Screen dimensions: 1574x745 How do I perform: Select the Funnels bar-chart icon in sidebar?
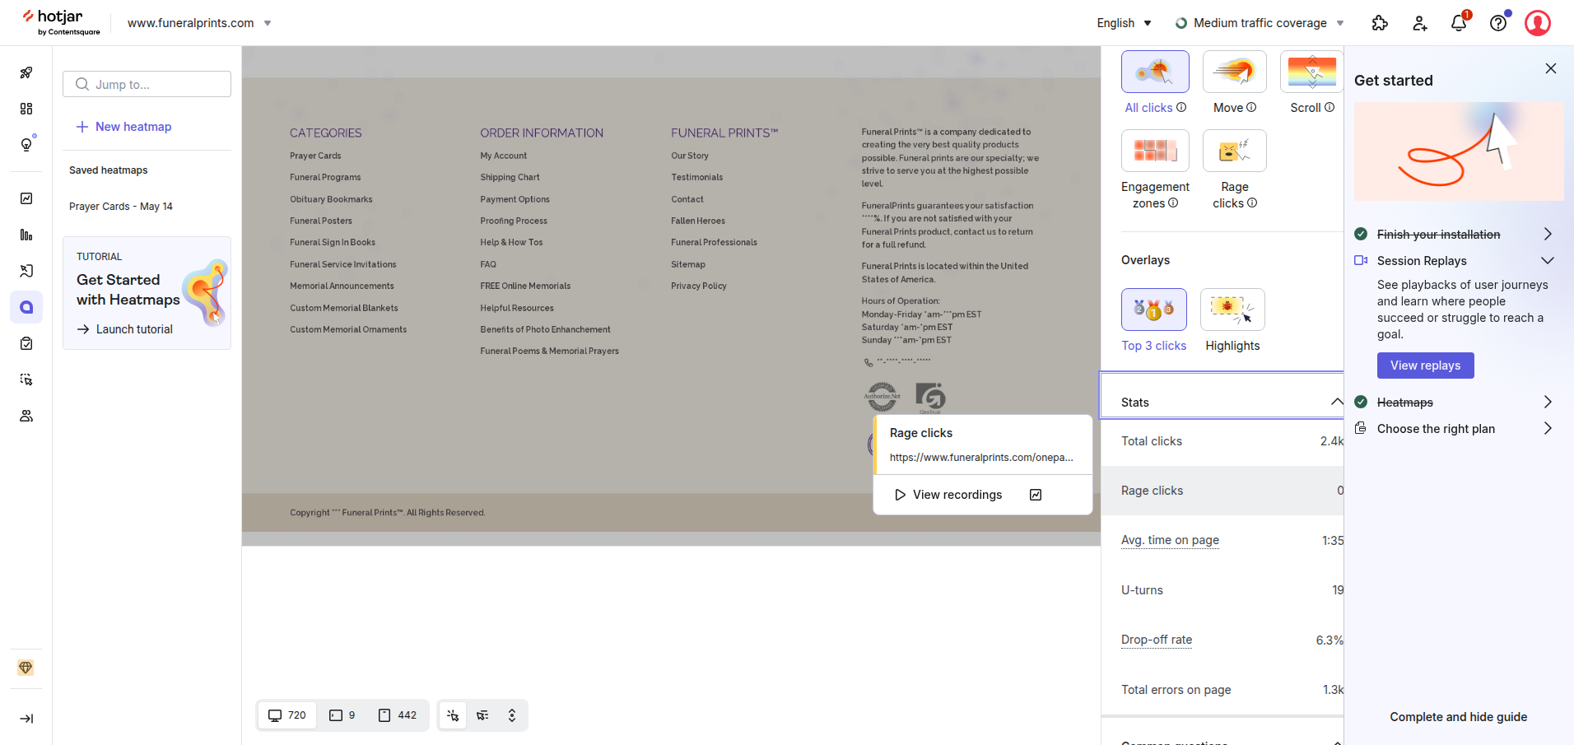26,235
